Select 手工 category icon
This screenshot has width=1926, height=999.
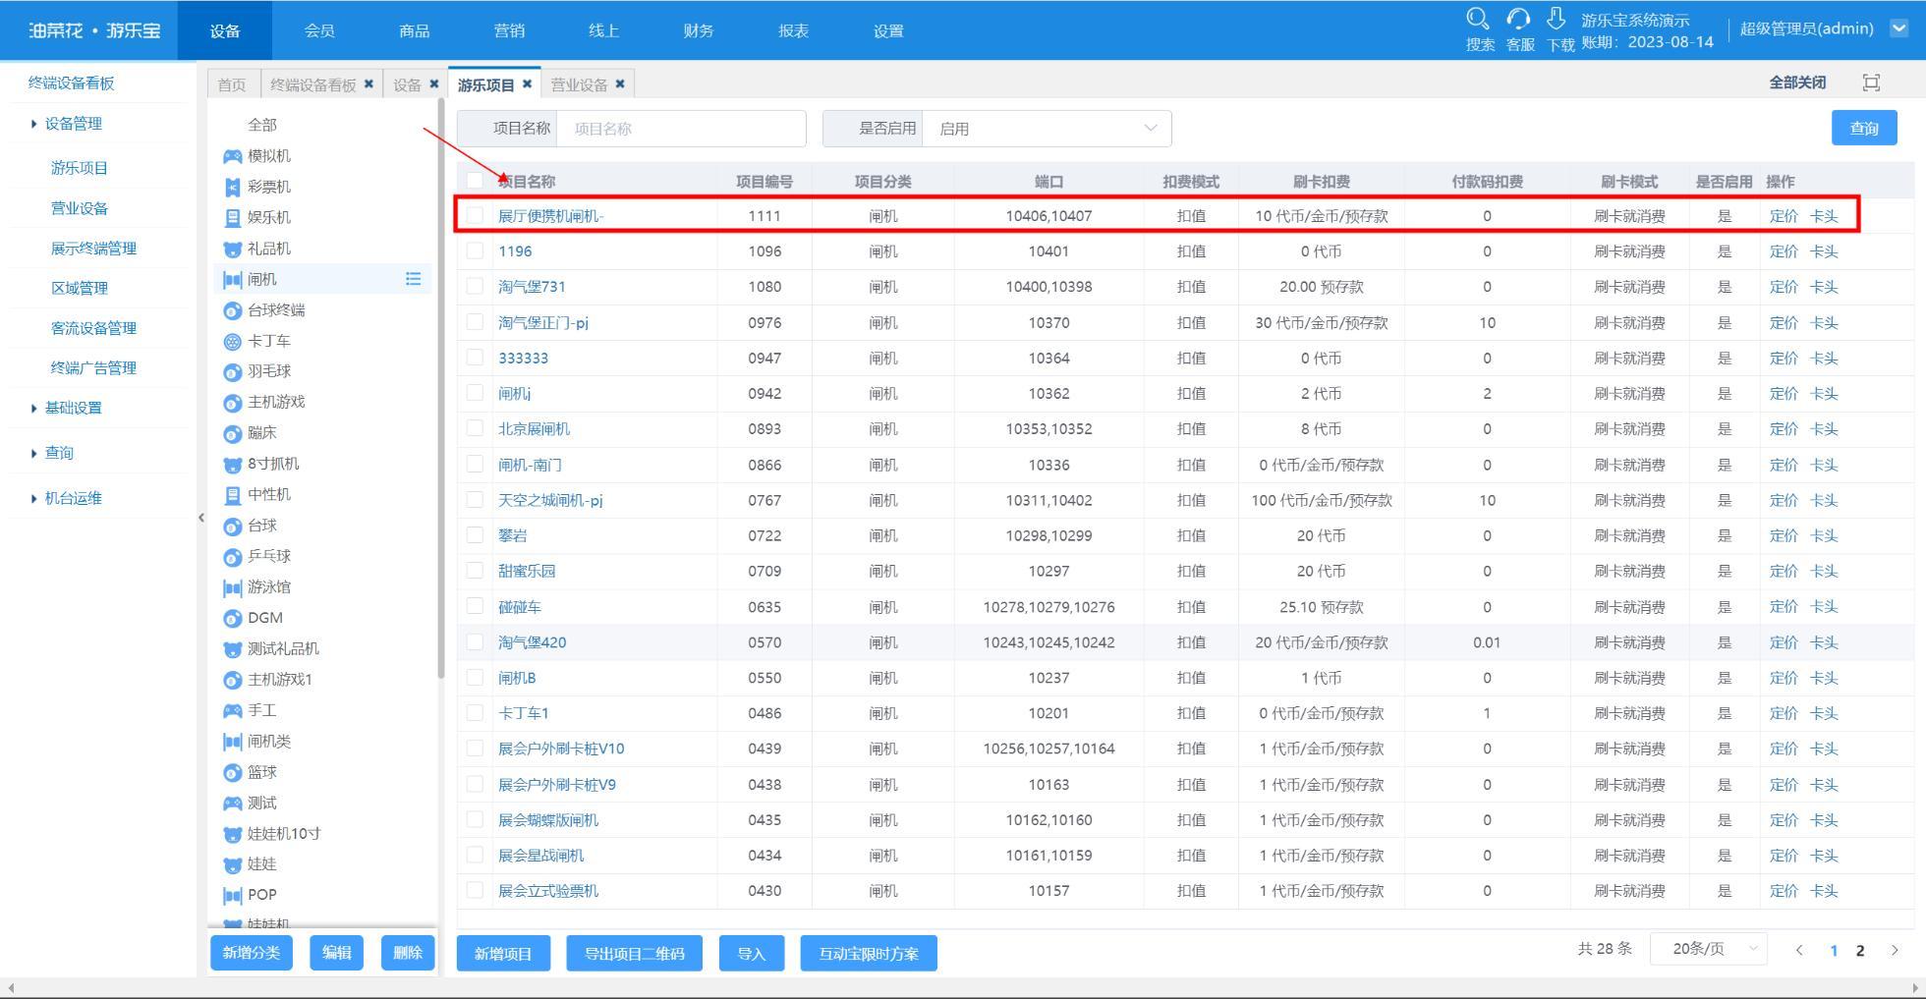pos(232,711)
